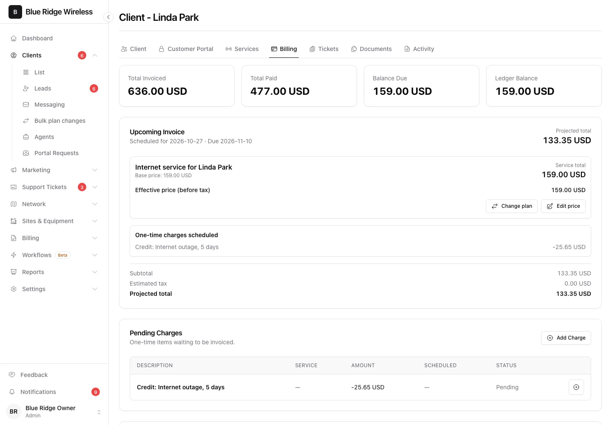Switch to the Customer Portal tab
The image size is (612, 425).
pos(186,49)
